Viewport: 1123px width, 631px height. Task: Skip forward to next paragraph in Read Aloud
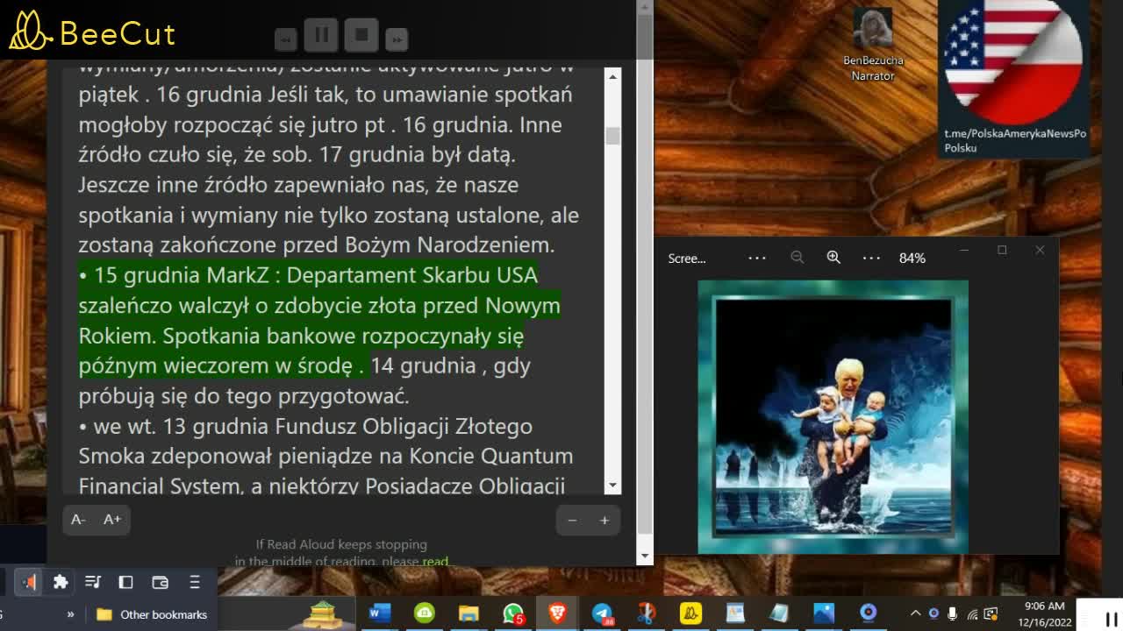pyautogui.click(x=397, y=39)
